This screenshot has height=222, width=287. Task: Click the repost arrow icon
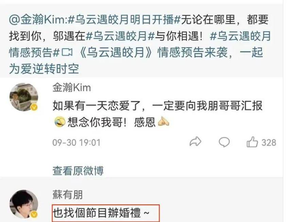195,142
